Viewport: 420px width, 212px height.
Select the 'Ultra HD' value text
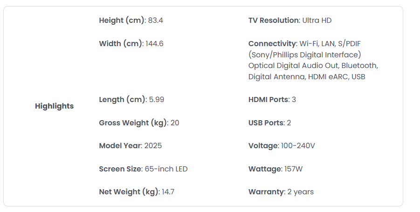pos(317,21)
